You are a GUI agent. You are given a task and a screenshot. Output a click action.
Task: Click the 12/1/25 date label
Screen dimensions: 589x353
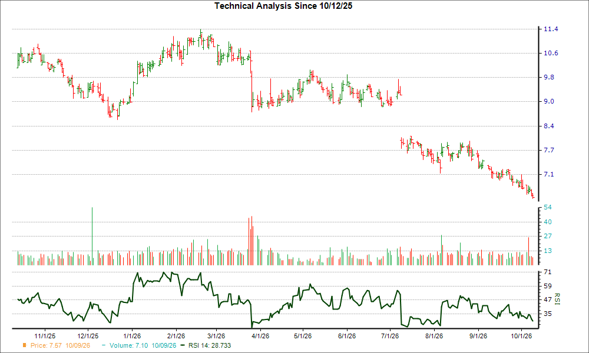[x=88, y=336]
